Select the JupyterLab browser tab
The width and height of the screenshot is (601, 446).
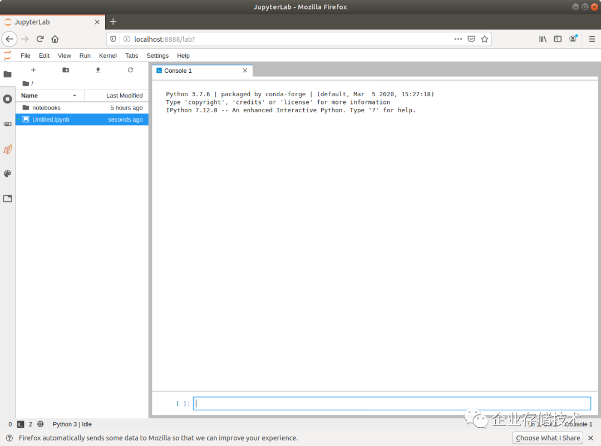click(x=52, y=22)
